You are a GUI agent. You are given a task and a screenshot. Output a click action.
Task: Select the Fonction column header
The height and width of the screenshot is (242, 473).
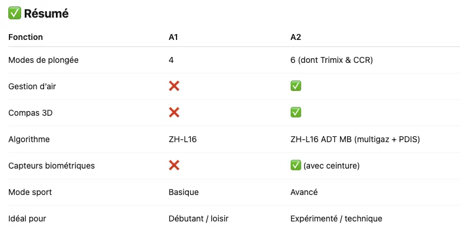click(25, 37)
